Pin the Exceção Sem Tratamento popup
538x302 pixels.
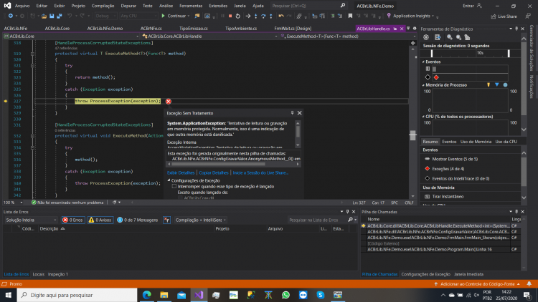point(293,112)
